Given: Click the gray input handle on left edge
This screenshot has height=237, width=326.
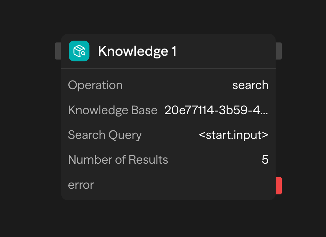Looking at the screenshot, I should point(58,51).
